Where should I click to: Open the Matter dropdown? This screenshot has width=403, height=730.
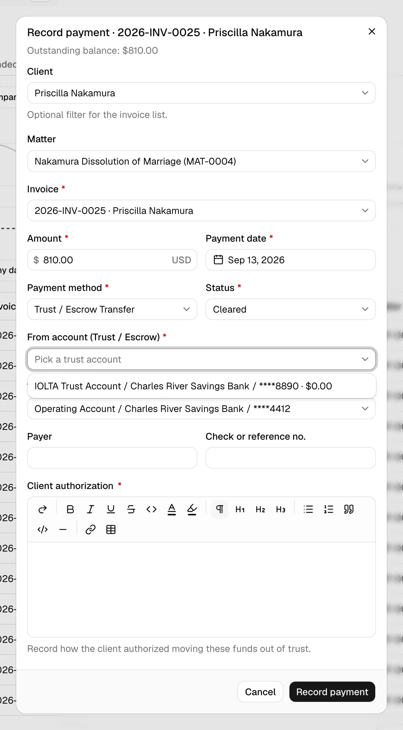click(201, 161)
